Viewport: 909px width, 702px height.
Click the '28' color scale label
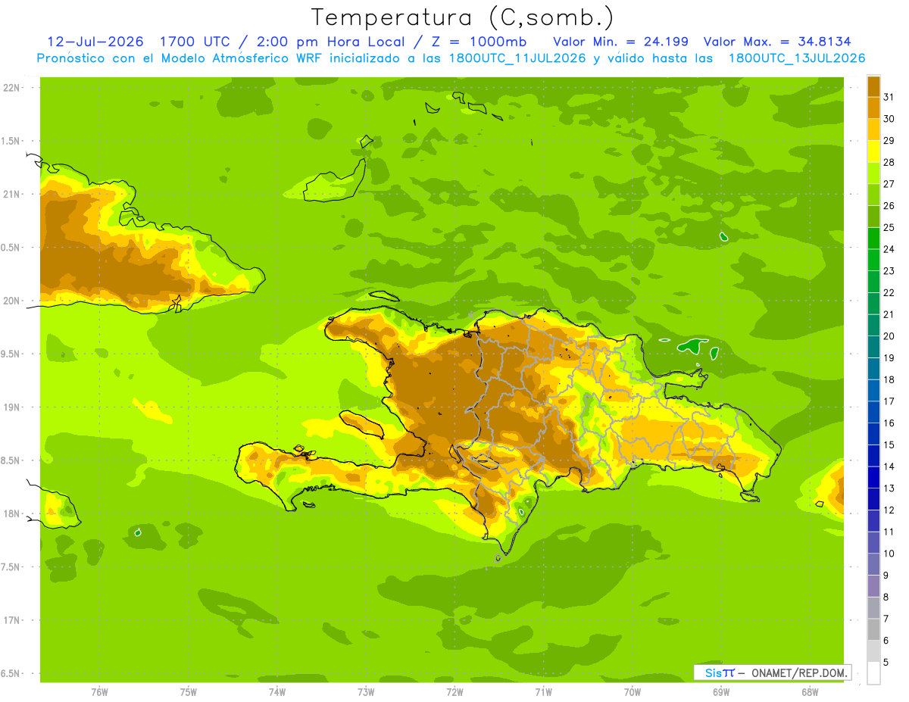point(889,162)
